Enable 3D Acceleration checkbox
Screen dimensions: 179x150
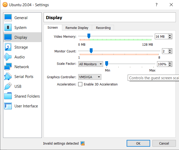pyautogui.click(x=80, y=84)
